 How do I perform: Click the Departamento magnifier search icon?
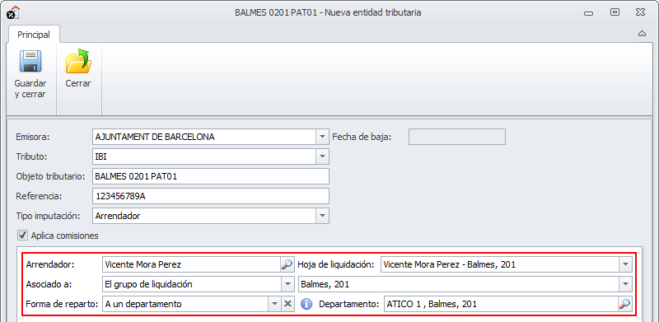625,304
